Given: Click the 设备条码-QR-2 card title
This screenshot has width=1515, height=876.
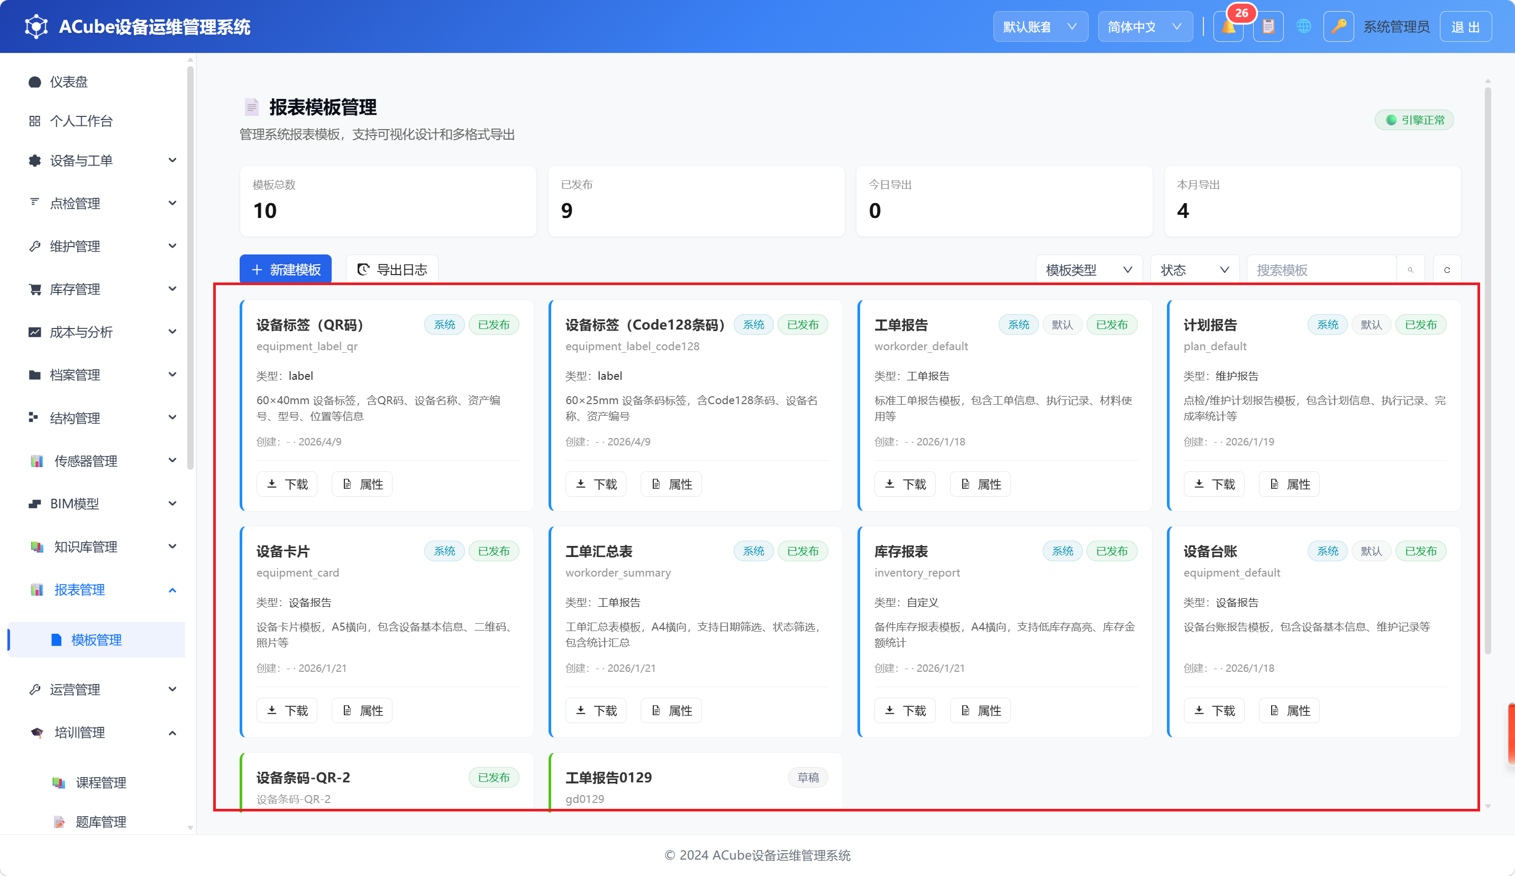Looking at the screenshot, I should [303, 778].
